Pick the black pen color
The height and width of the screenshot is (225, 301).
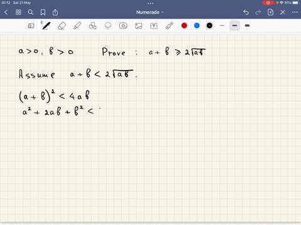(209, 26)
